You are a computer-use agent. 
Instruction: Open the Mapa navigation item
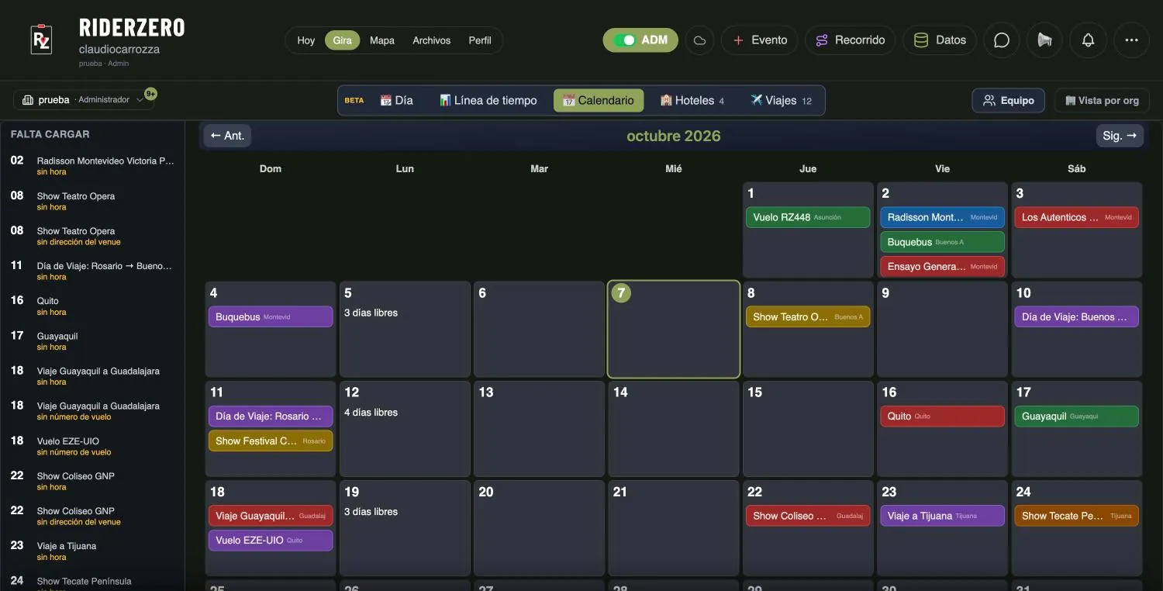coord(382,40)
